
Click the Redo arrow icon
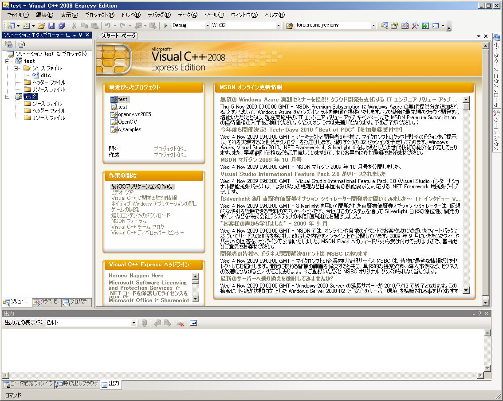pos(122,25)
